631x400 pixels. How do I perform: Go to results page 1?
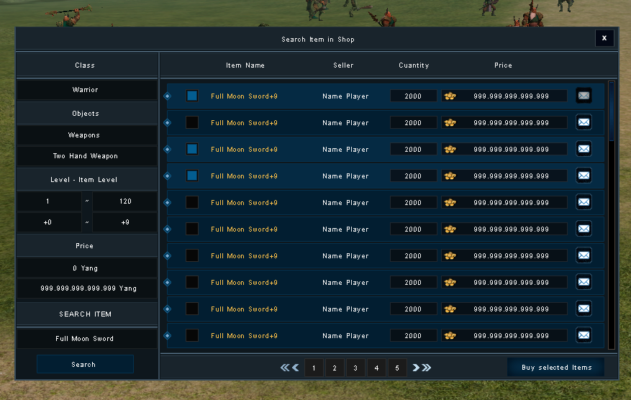click(314, 368)
